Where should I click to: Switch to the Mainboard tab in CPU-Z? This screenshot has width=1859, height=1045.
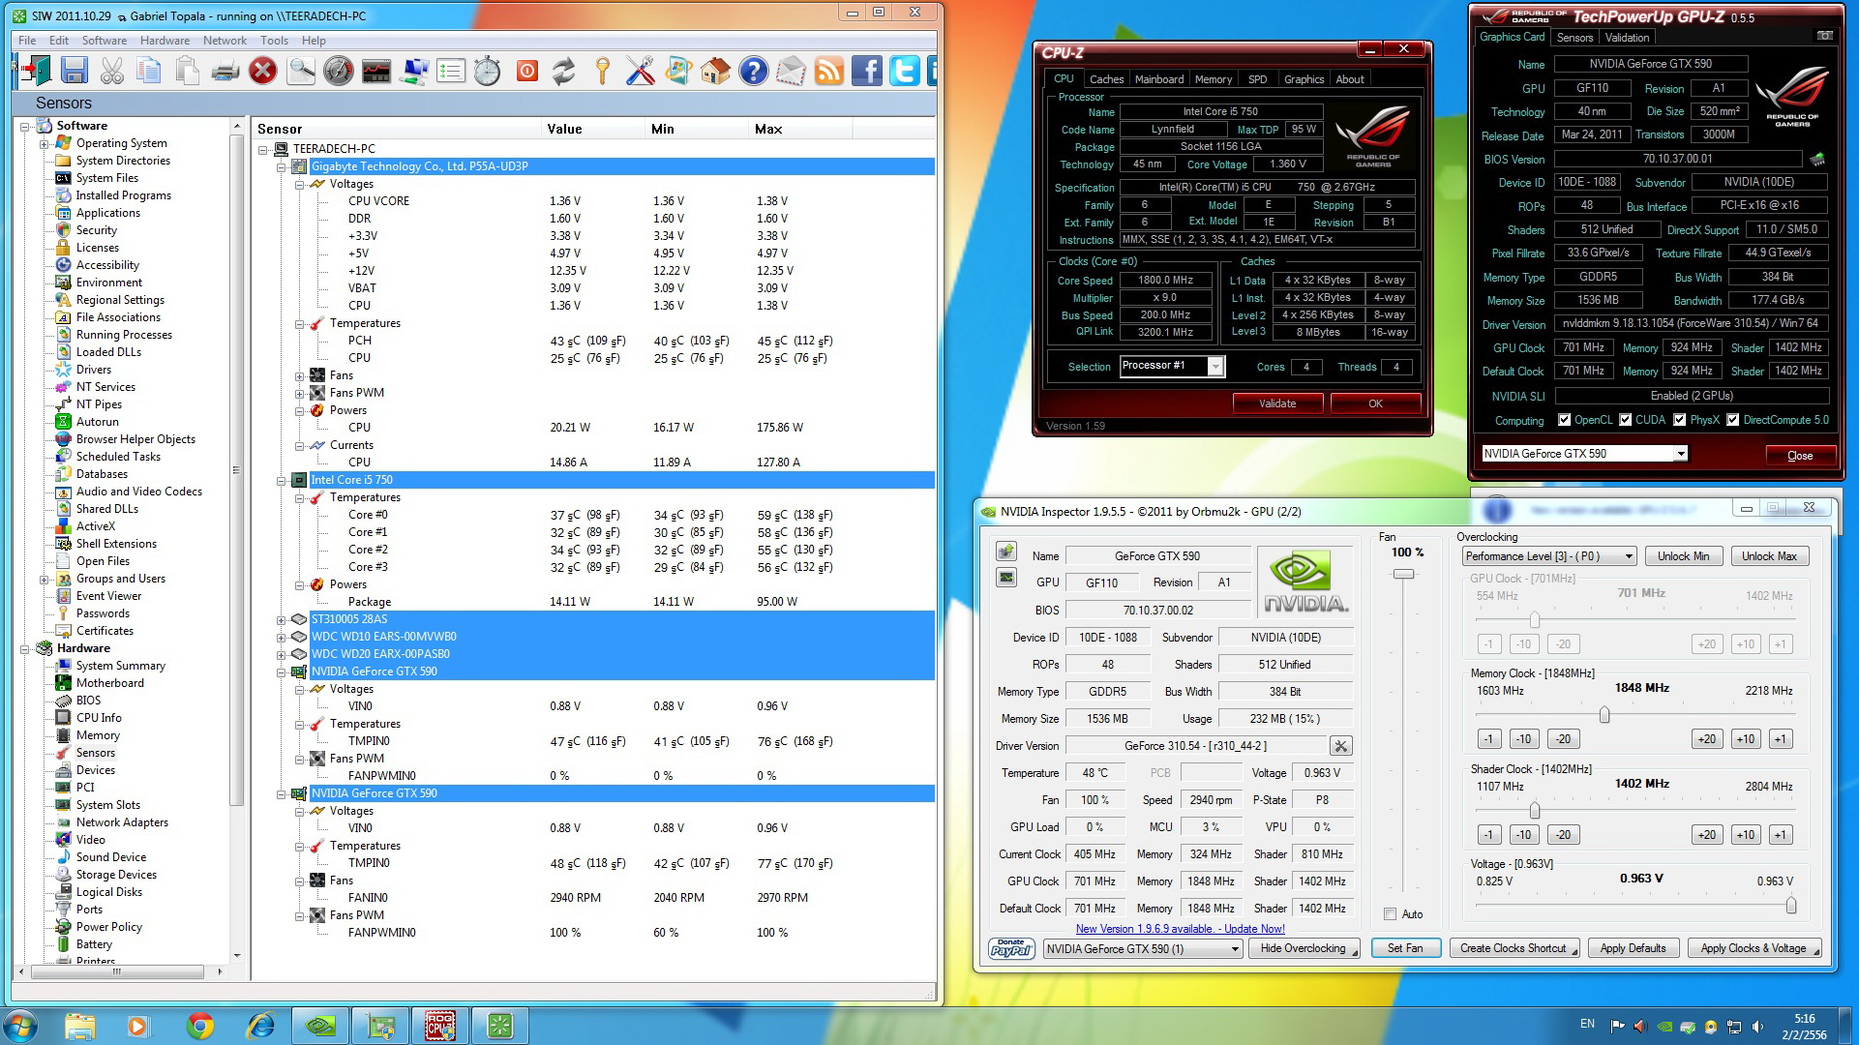1158,79
